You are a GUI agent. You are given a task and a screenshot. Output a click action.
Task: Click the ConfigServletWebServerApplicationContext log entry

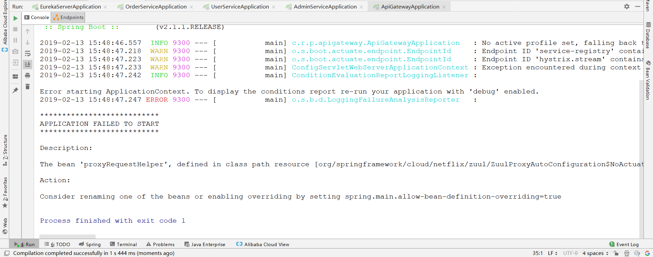click(380, 67)
